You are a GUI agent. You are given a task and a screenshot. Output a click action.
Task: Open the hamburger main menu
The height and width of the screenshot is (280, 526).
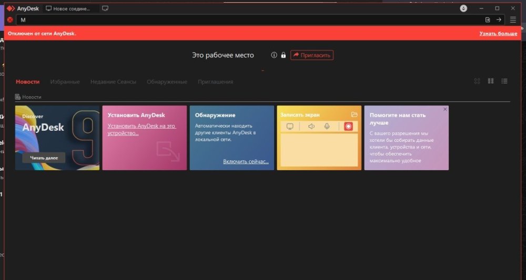click(513, 20)
